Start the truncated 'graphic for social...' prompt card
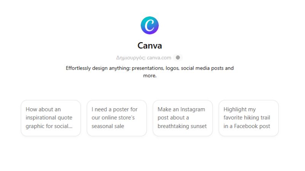 coord(51,118)
